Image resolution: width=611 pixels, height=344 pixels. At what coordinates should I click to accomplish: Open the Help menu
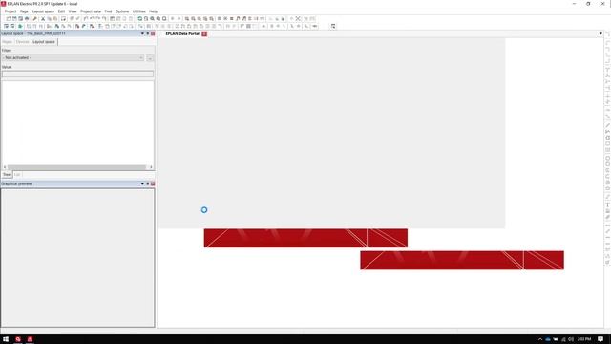[x=153, y=11]
